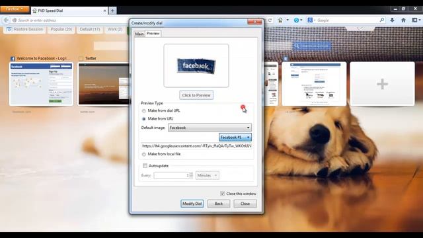This screenshot has height=238, width=423.
Task: Click the reload page icon
Action: (x=270, y=20)
